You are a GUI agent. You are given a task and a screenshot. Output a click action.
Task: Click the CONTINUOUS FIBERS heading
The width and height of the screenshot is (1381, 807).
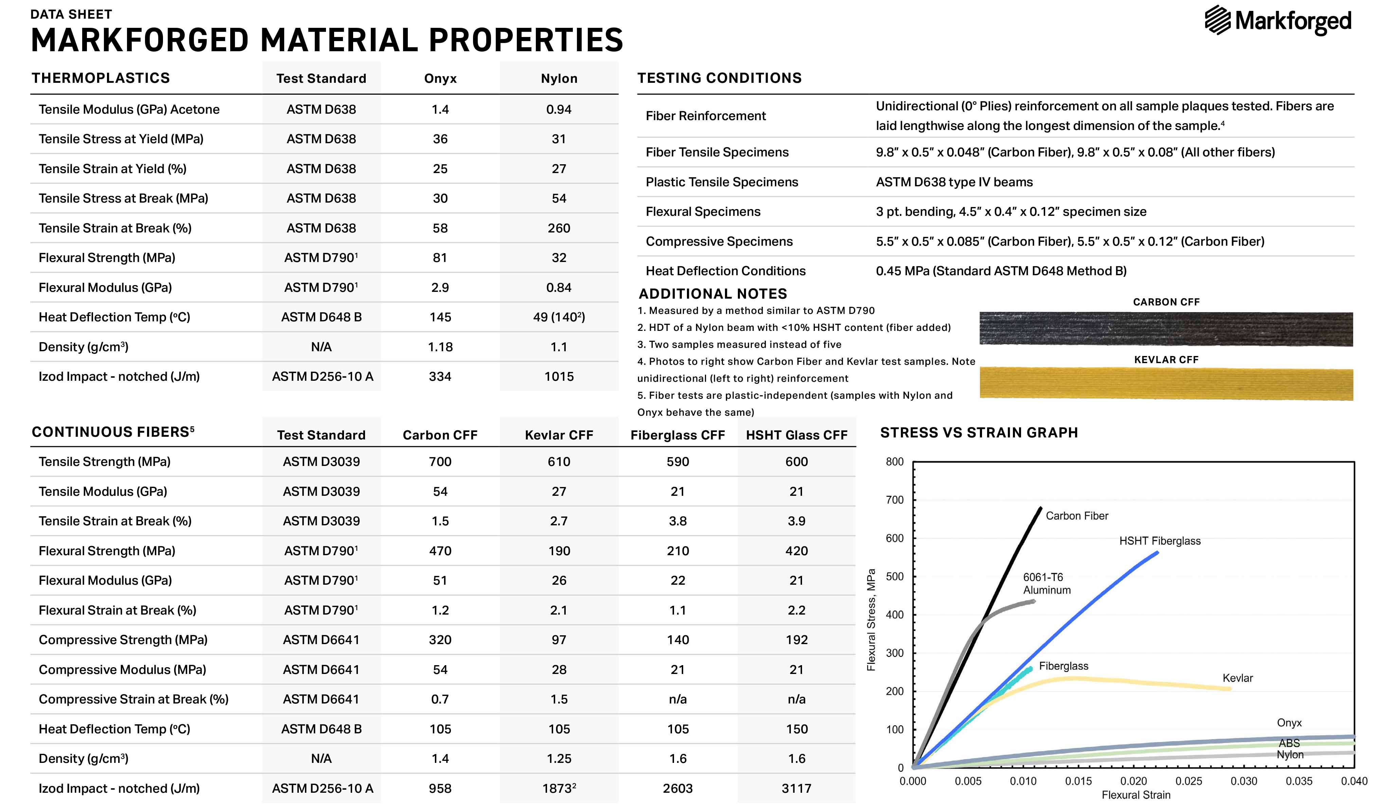pyautogui.click(x=112, y=432)
